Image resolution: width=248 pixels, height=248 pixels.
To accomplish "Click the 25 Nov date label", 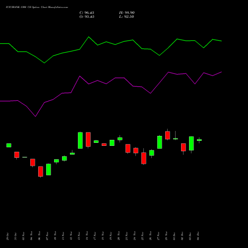I will coord(142,236).
